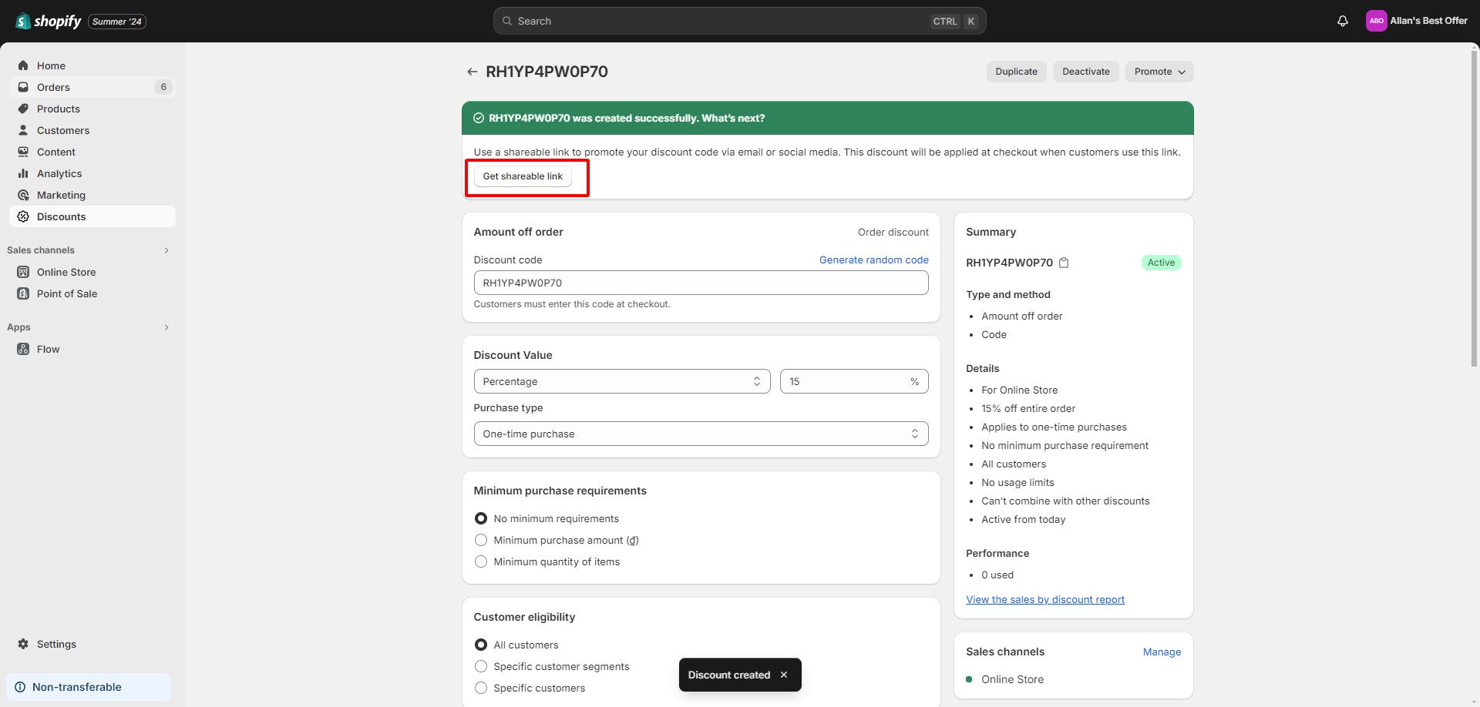Click the Get shareable link button
The width and height of the screenshot is (1480, 707).
(x=523, y=176)
